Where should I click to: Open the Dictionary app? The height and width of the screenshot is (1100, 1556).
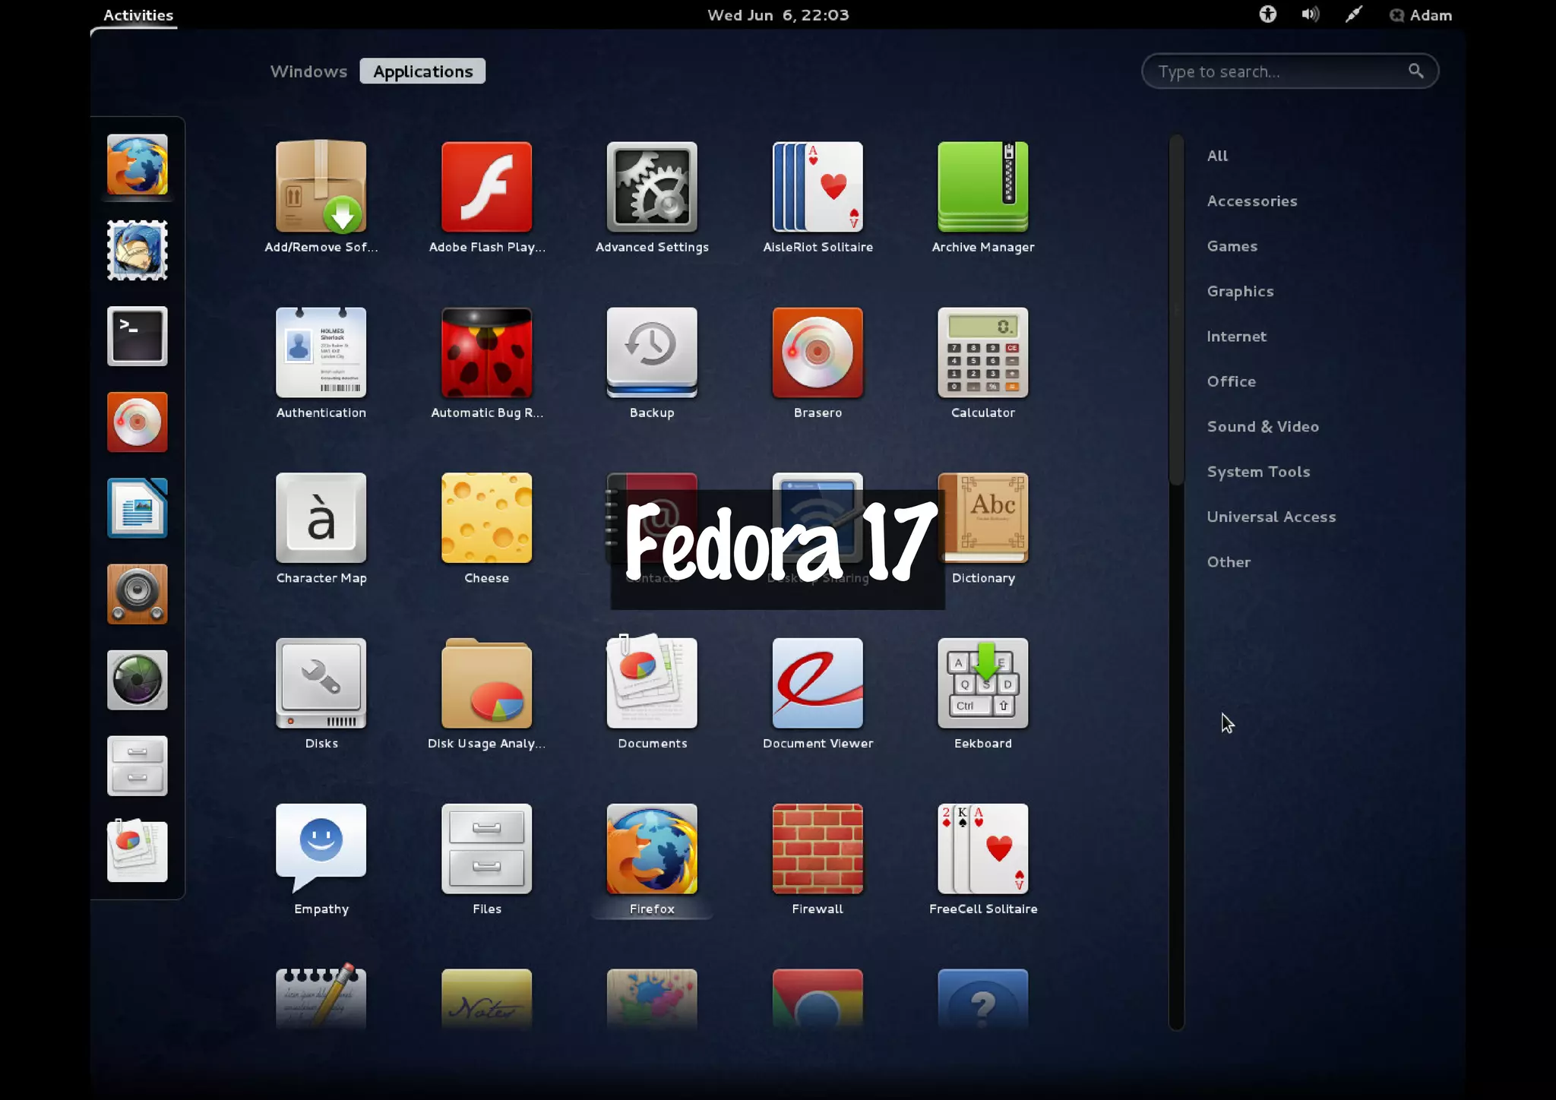(983, 529)
